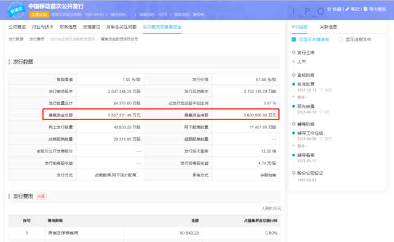Click the 发行后市盈率 value 12.02 倍
This screenshot has height=242, width=394.
pyautogui.click(x=269, y=151)
